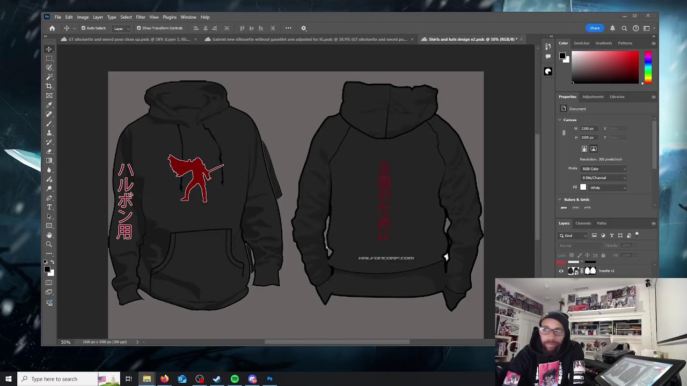687x386 pixels.
Task: Switch to the Adjustments tab
Action: pyautogui.click(x=593, y=96)
